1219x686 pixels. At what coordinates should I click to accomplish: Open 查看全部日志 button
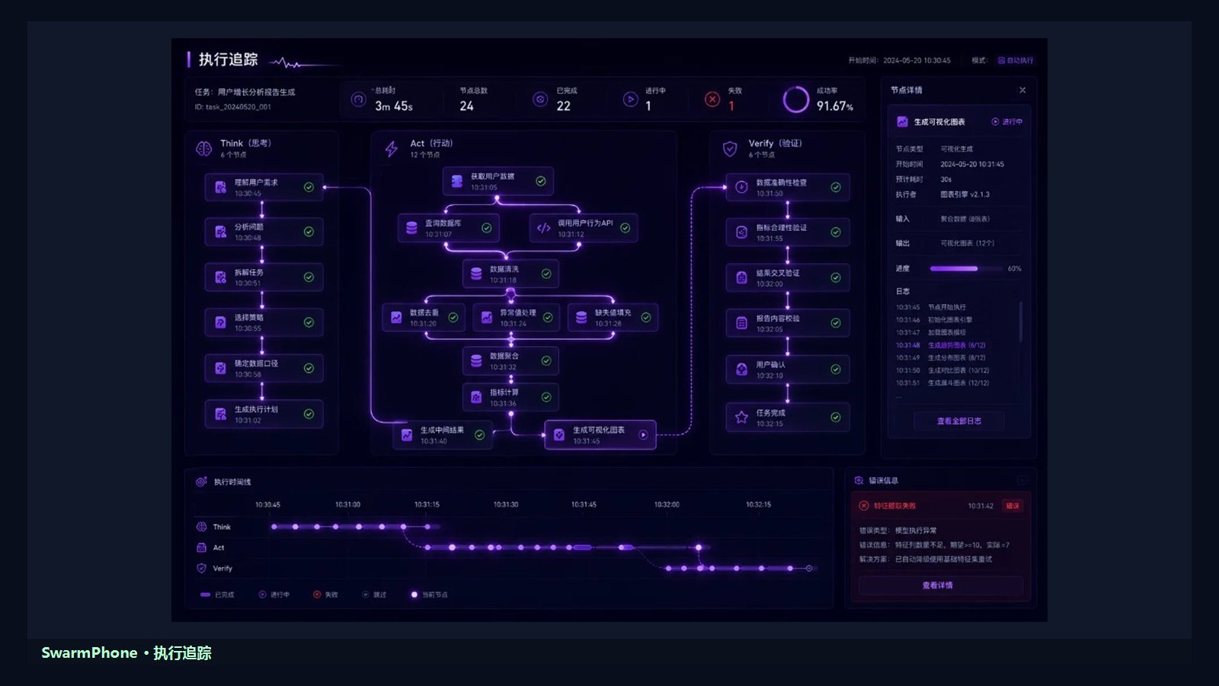click(958, 421)
